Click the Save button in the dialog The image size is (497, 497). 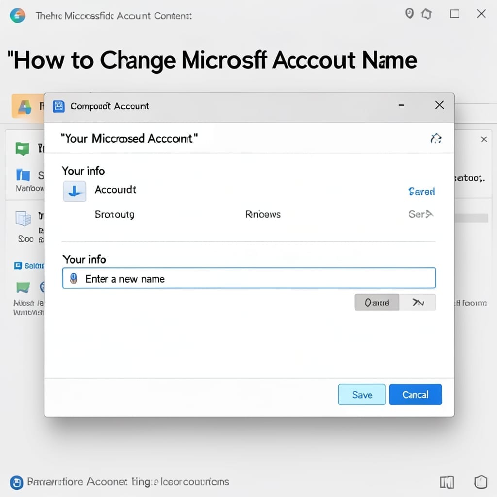pos(362,394)
